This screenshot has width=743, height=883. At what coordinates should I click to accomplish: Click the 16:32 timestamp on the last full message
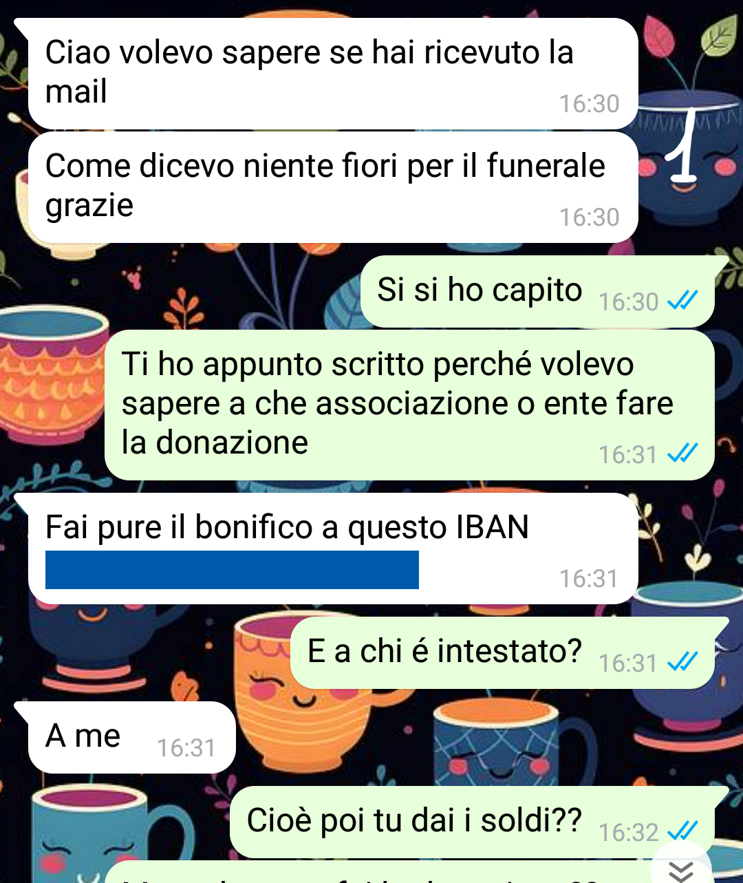point(628,833)
